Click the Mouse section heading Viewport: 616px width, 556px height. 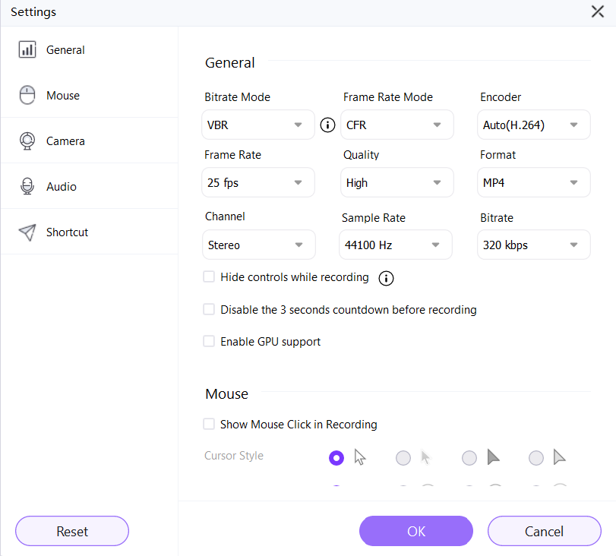[226, 393]
